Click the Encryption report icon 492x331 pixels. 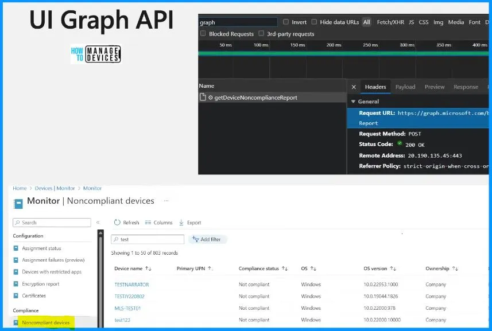tap(16, 284)
